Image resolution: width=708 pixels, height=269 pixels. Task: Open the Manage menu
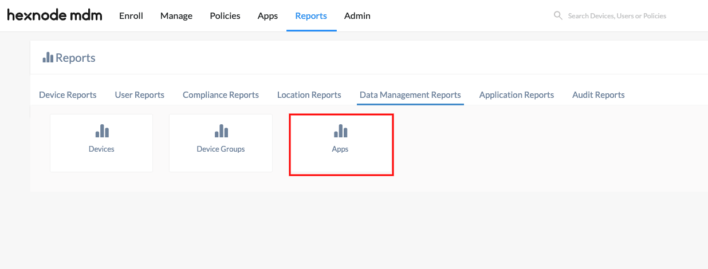click(x=176, y=16)
